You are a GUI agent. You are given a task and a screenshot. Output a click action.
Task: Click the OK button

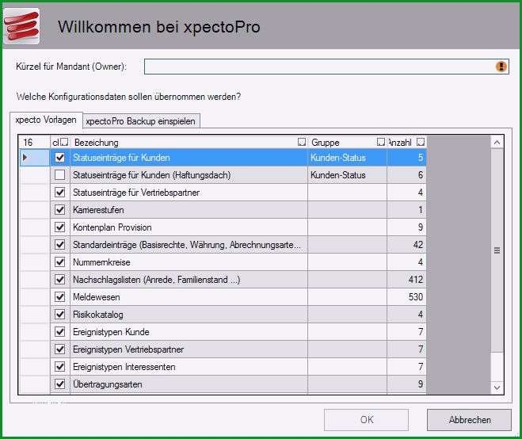point(366,420)
